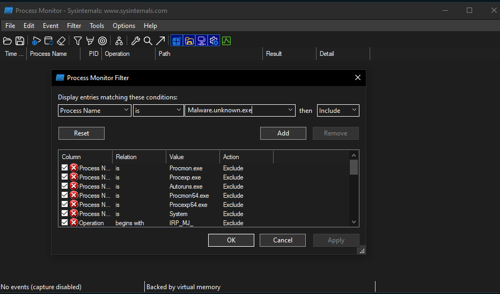The image size is (500, 294).
Task: Open the Event menu
Action: (x=51, y=26)
